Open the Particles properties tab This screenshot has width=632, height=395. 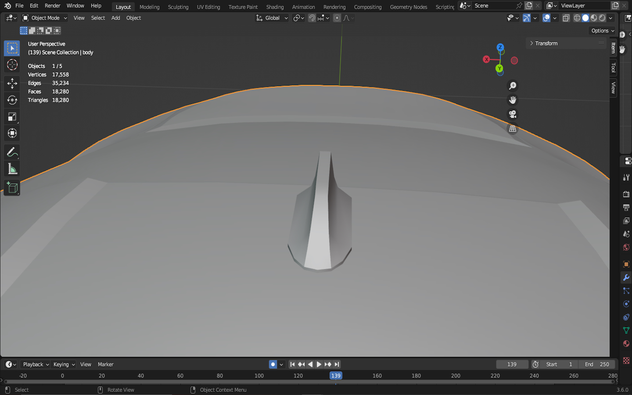pyautogui.click(x=626, y=291)
